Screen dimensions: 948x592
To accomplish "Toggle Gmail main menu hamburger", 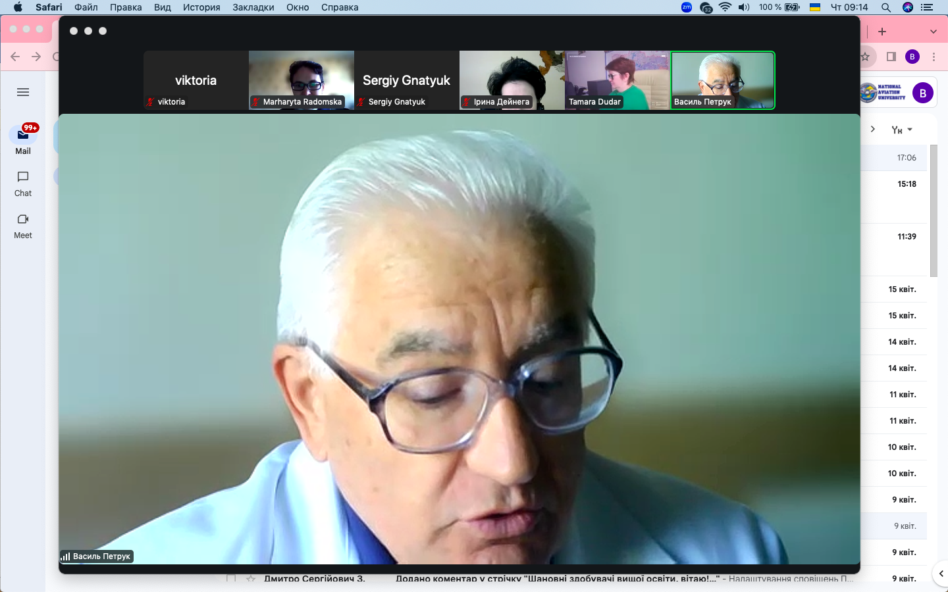I will [x=23, y=92].
